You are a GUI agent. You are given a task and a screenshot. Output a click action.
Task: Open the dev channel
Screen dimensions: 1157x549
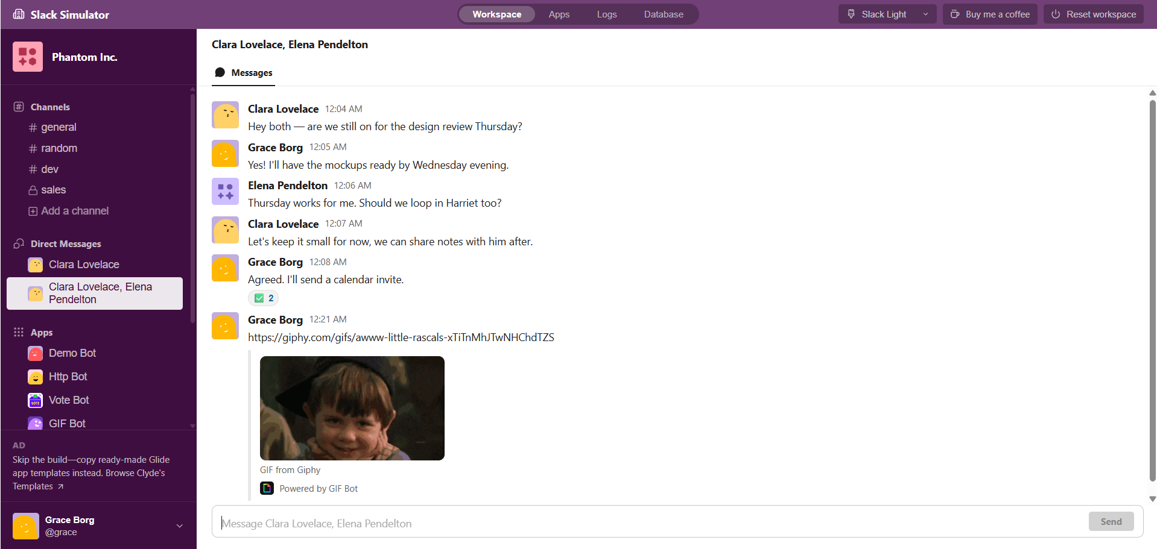[49, 169]
